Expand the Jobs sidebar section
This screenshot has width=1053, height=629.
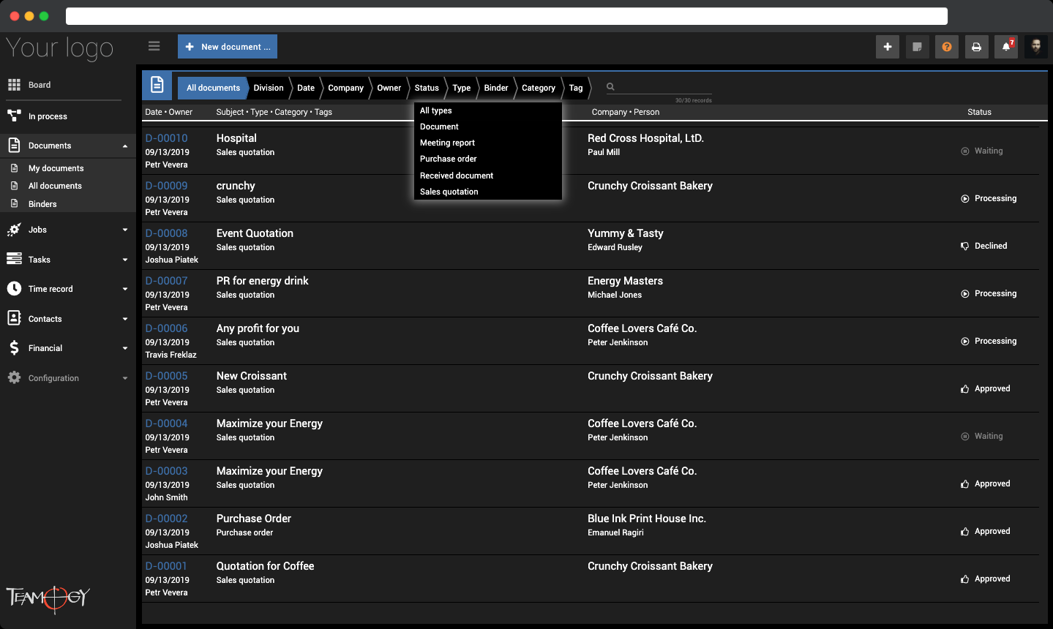pos(125,230)
